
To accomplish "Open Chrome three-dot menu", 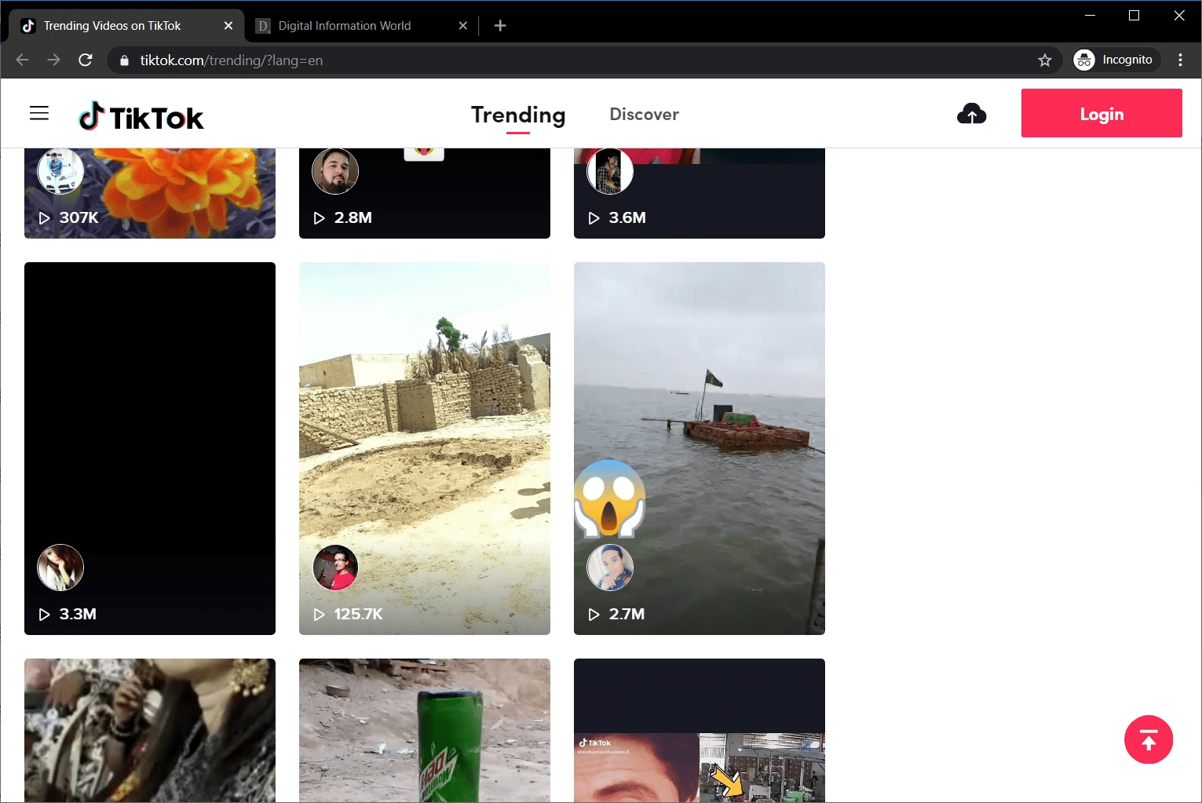I will tap(1180, 60).
